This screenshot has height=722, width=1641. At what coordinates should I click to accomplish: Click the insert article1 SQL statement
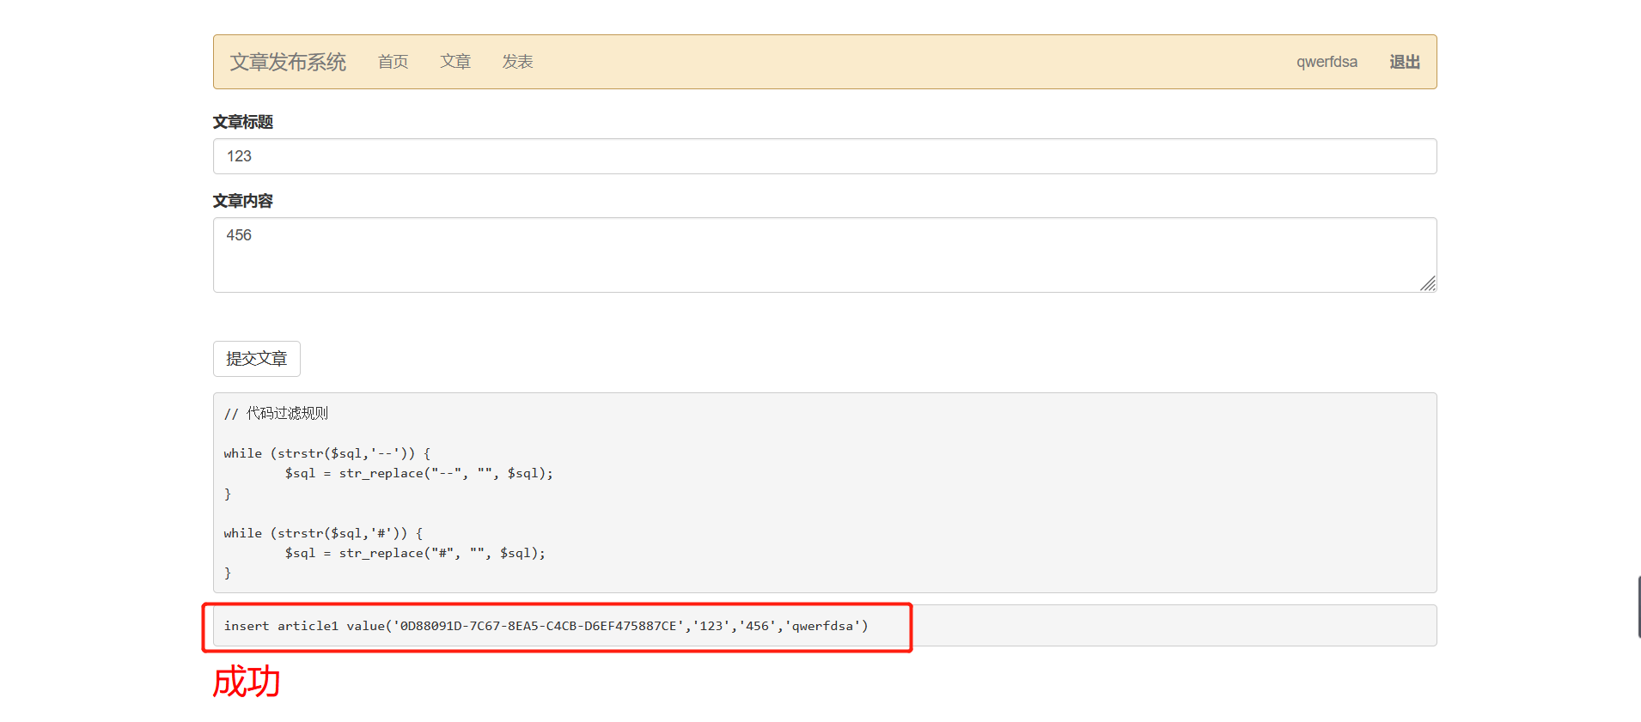pyautogui.click(x=546, y=626)
